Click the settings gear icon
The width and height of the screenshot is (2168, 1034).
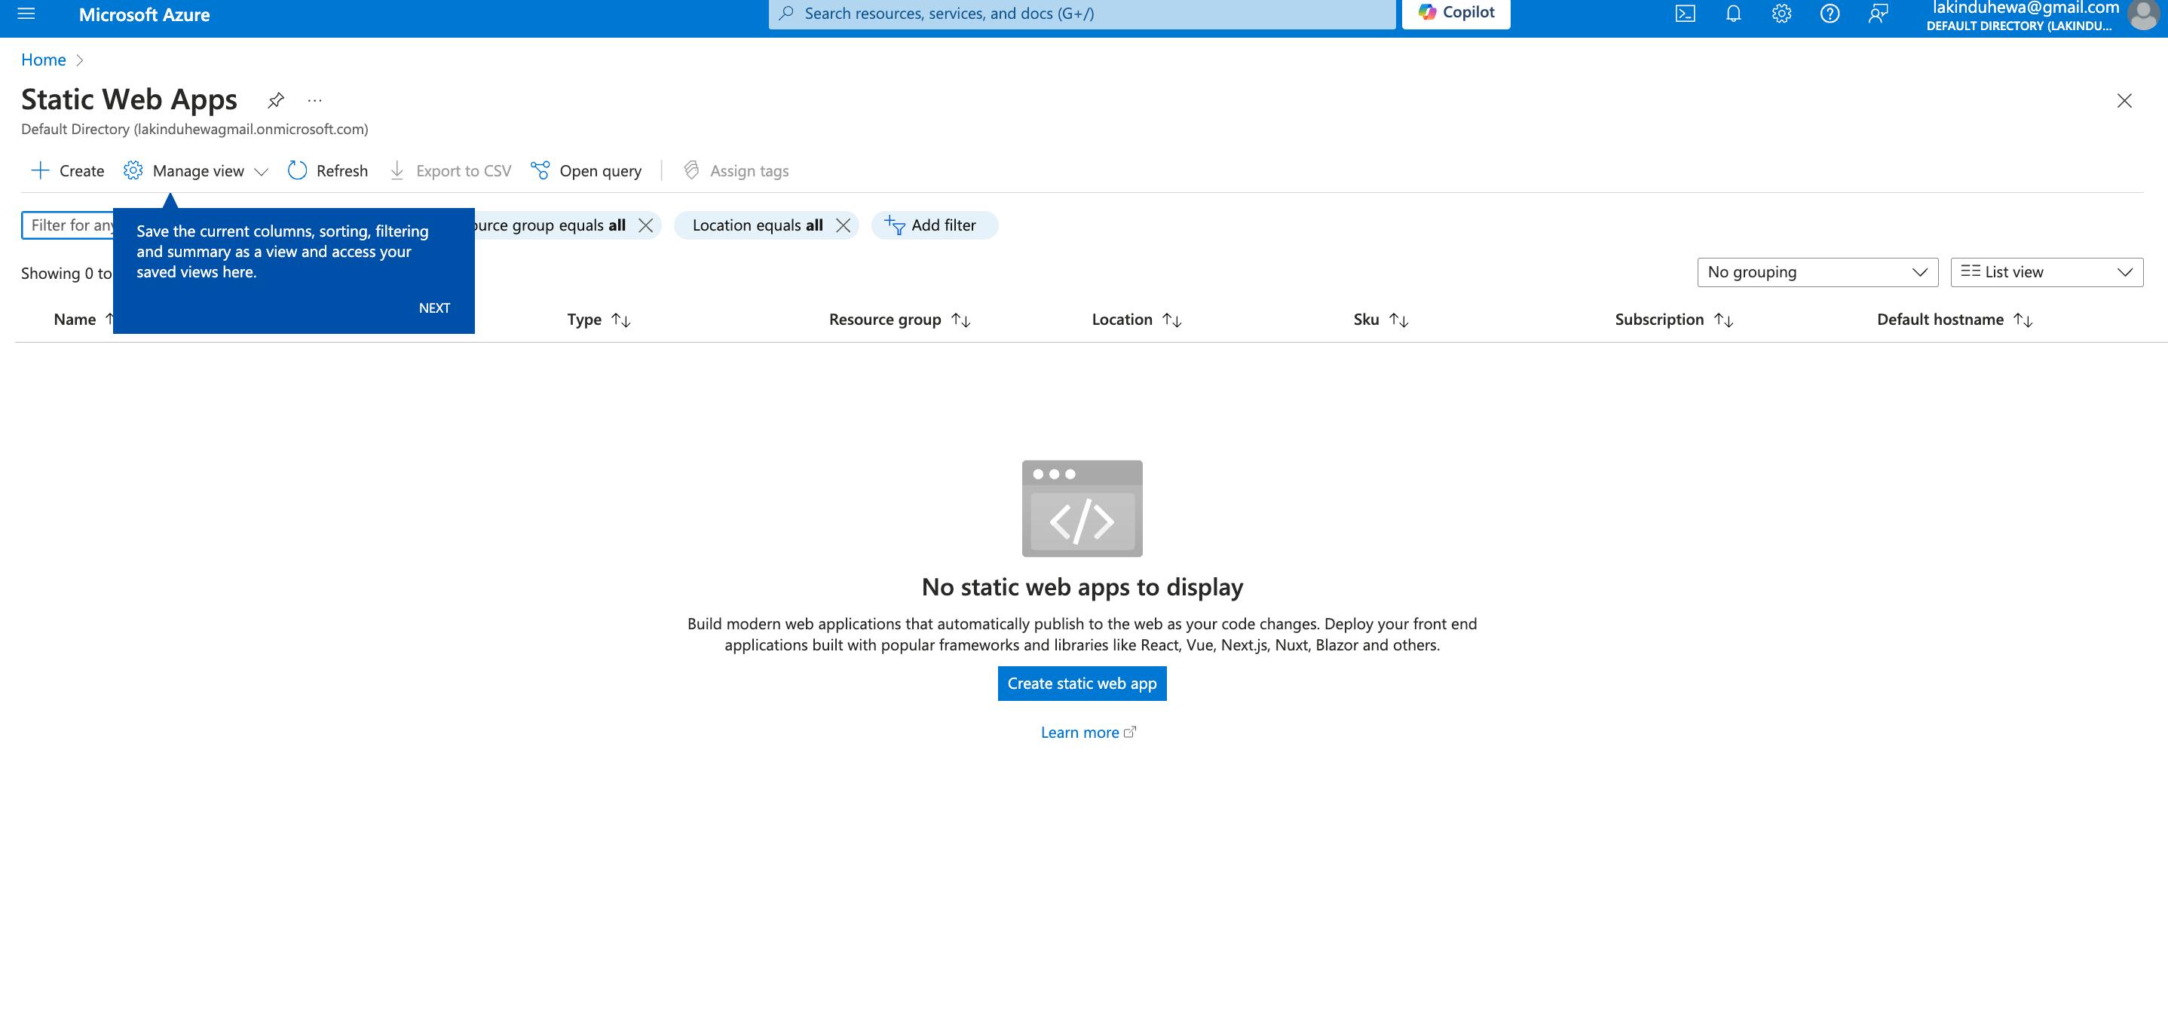(x=1782, y=15)
